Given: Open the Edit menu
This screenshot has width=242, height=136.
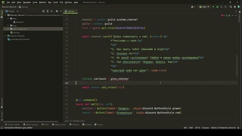Looking at the screenshot, I should tap(14, 2).
